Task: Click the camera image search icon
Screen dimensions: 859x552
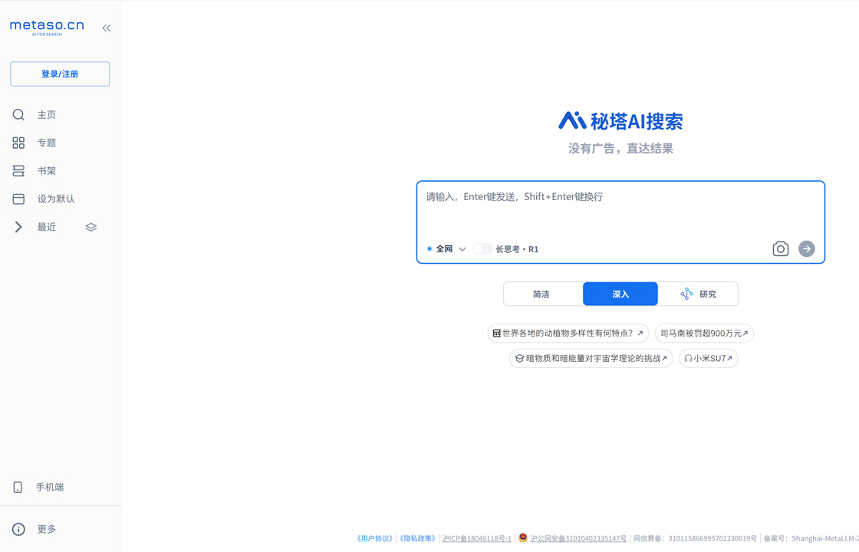Action: tap(781, 248)
